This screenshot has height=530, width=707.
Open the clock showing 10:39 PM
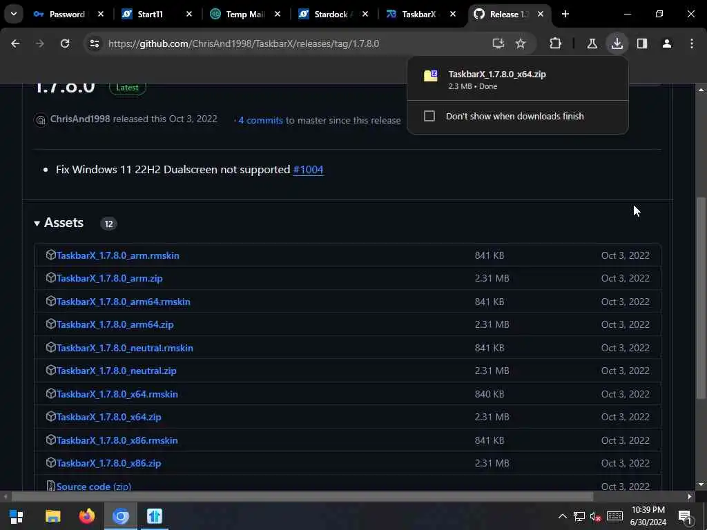click(x=648, y=516)
